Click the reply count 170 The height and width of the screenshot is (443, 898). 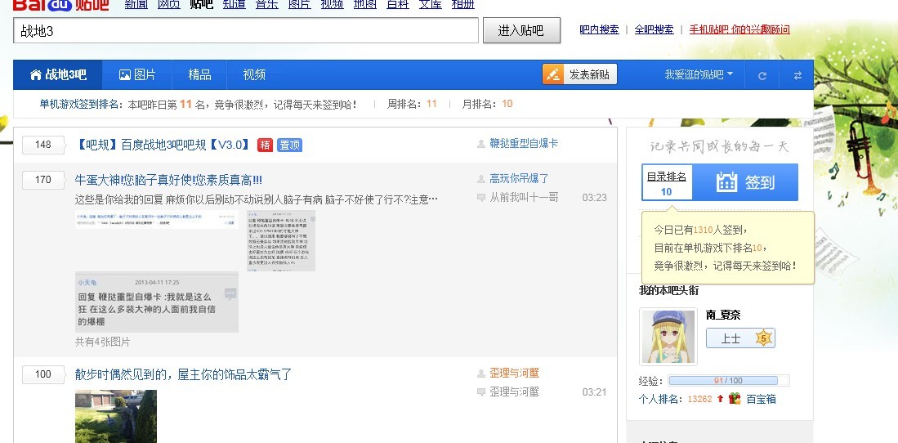click(x=43, y=180)
